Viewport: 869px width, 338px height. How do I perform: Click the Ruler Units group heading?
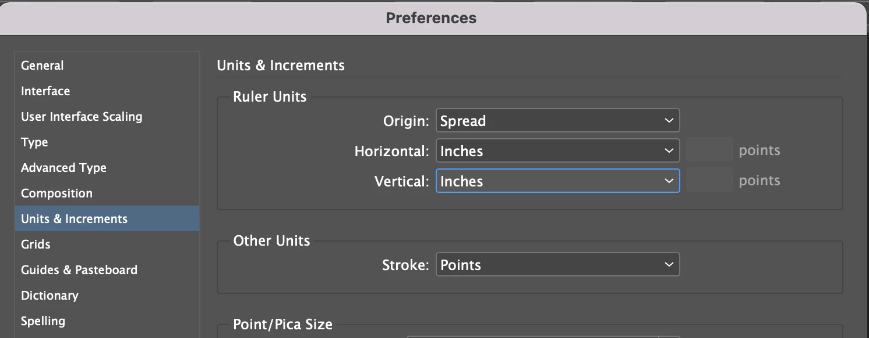(x=270, y=96)
